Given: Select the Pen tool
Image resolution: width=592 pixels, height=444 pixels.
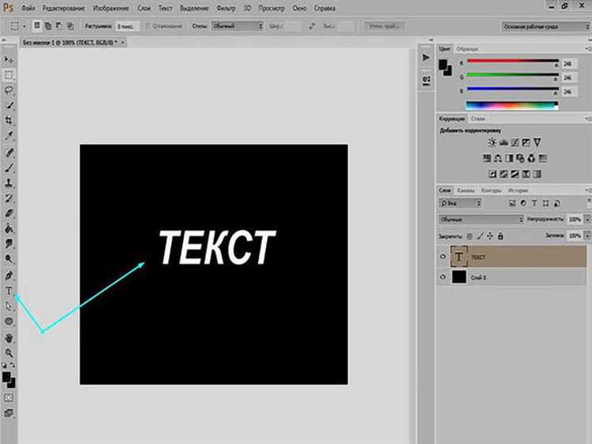Looking at the screenshot, I should 9,275.
